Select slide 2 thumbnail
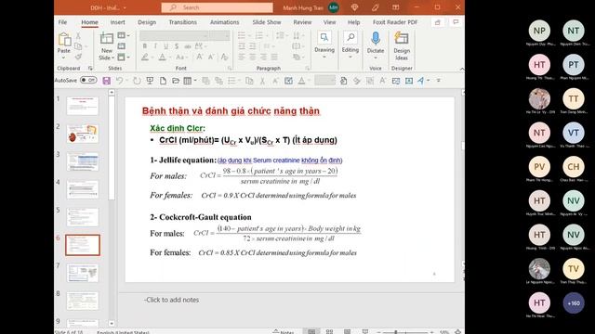Viewport: 595px width, 334px height. click(x=83, y=134)
